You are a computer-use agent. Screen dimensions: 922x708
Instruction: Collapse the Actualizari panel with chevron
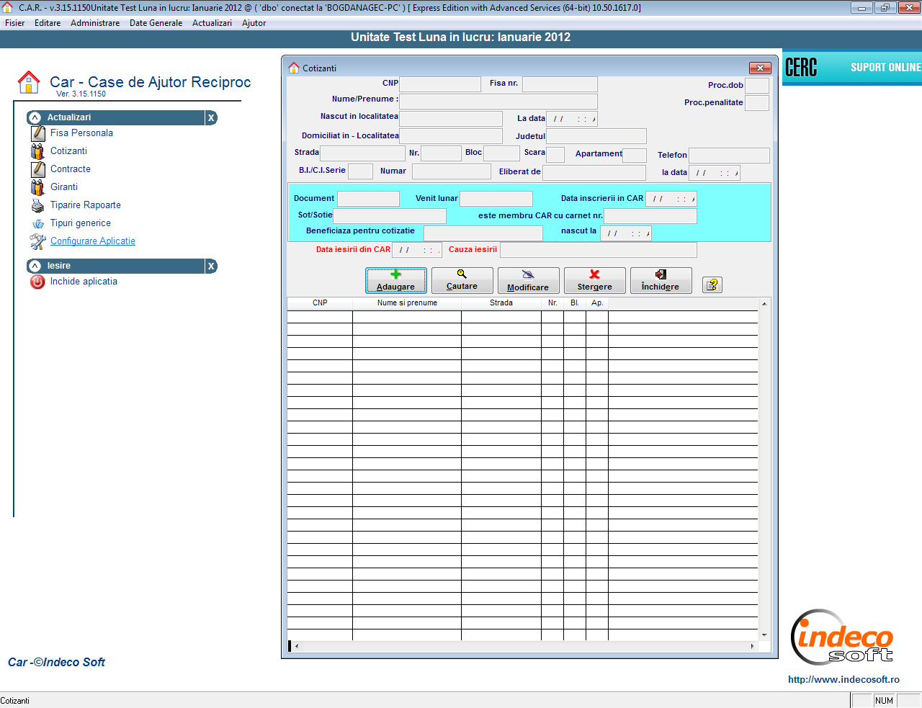coord(35,117)
